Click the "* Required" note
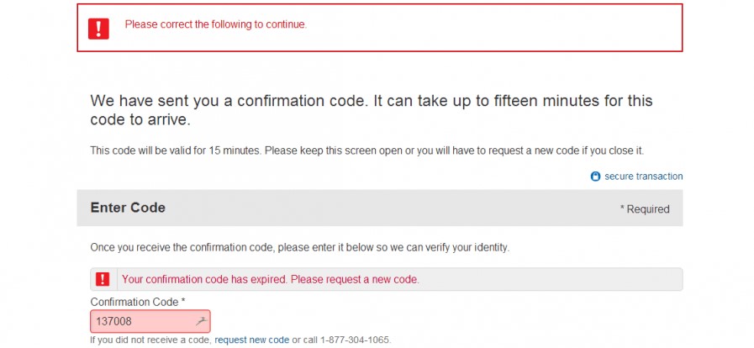The image size is (754, 348). coord(645,209)
